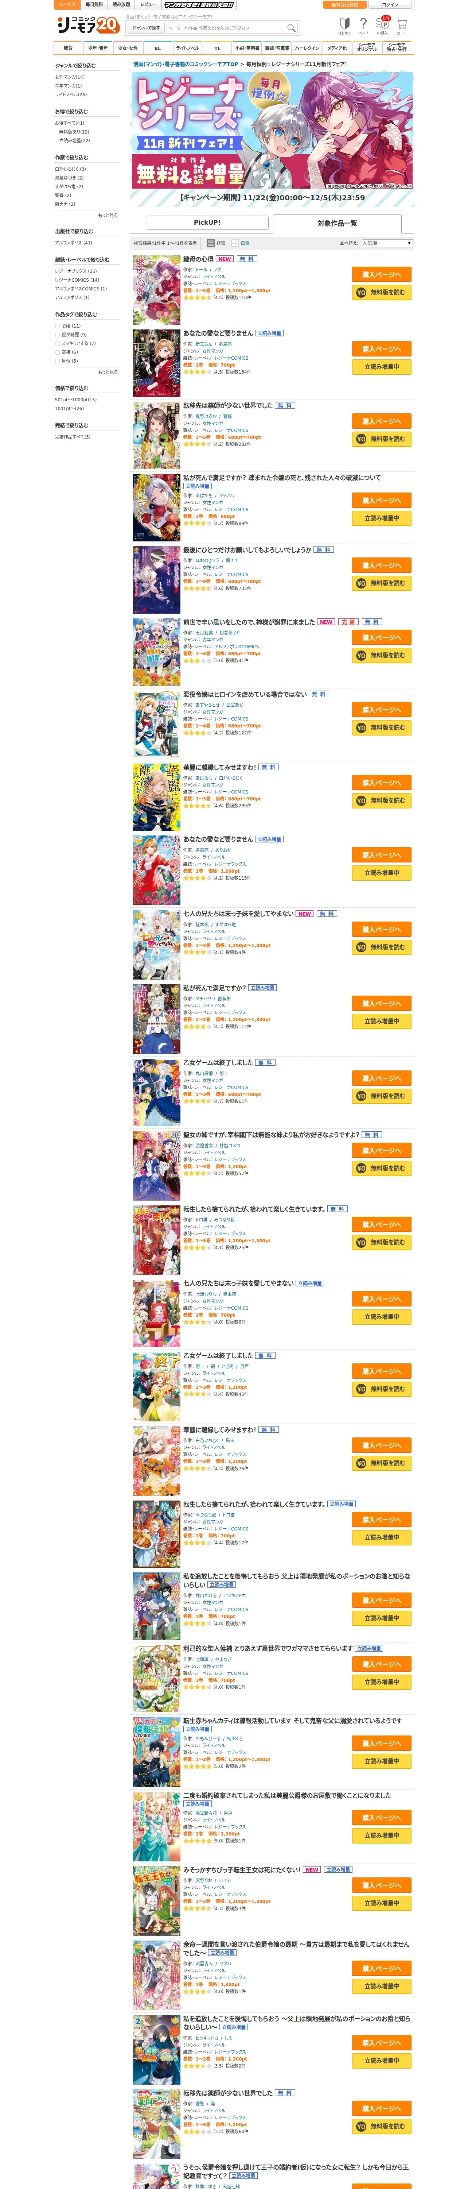Check the 令嬢 (11) tag checkbox

point(58,326)
